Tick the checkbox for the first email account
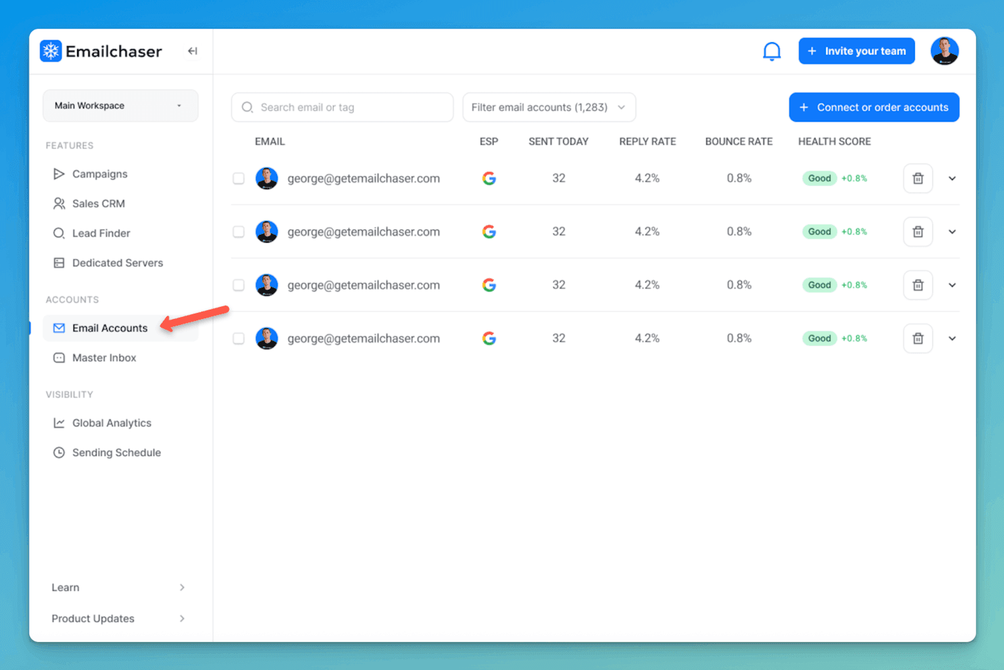 238,179
